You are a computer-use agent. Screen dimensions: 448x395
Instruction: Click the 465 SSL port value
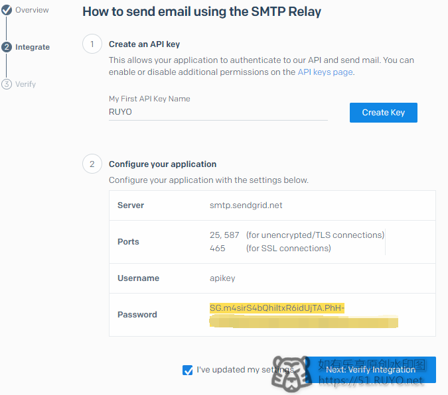tap(218, 248)
